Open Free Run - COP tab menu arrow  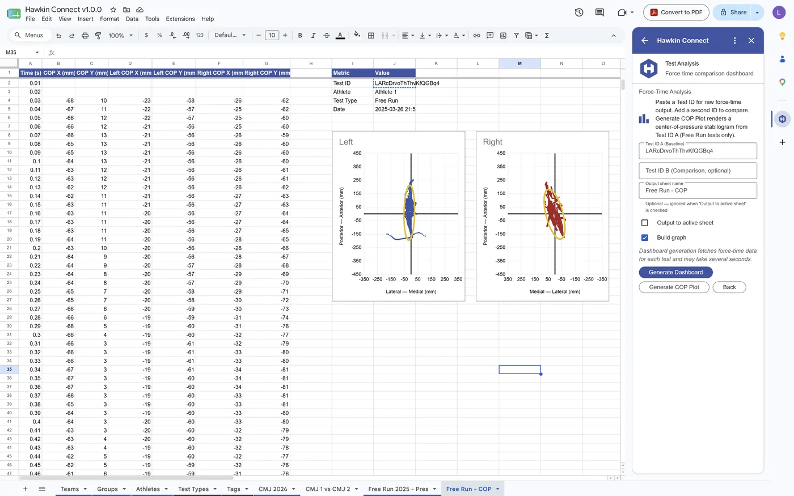497,489
